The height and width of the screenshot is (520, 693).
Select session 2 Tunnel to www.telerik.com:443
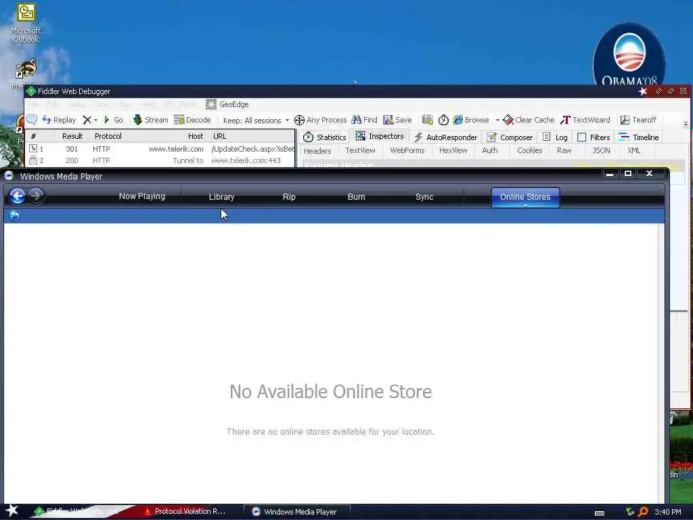pos(161,160)
